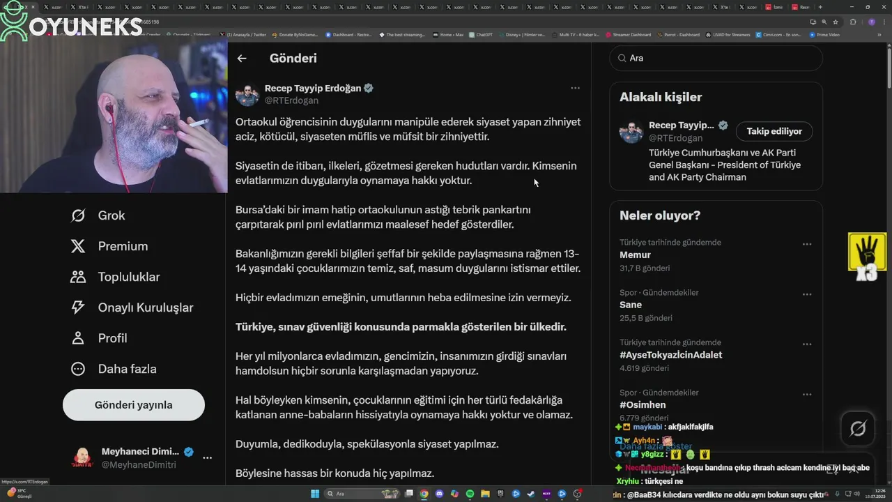Click the floating Grok button
This screenshot has width=892, height=502.
pyautogui.click(x=858, y=429)
